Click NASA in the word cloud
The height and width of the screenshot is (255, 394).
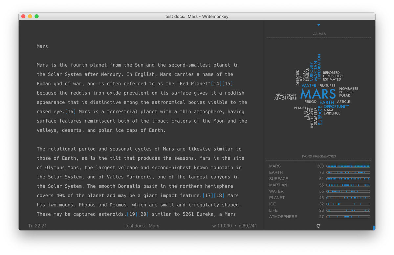coord(328,110)
